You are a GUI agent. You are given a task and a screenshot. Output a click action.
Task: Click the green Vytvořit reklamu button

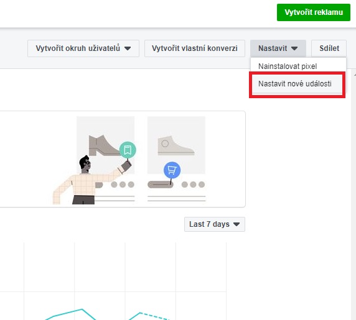(313, 12)
